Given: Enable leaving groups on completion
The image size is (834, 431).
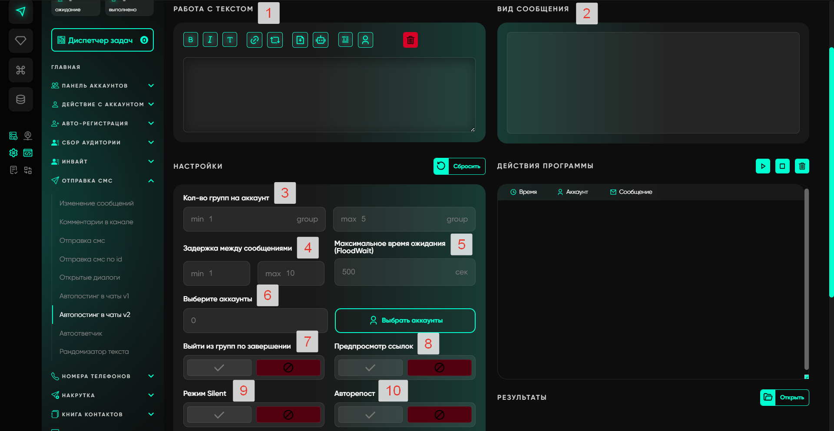Looking at the screenshot, I should pyautogui.click(x=219, y=368).
